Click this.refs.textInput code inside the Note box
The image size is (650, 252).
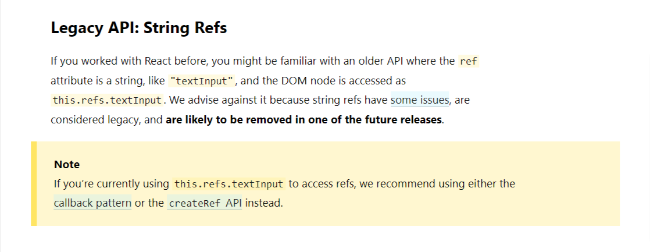coord(229,184)
